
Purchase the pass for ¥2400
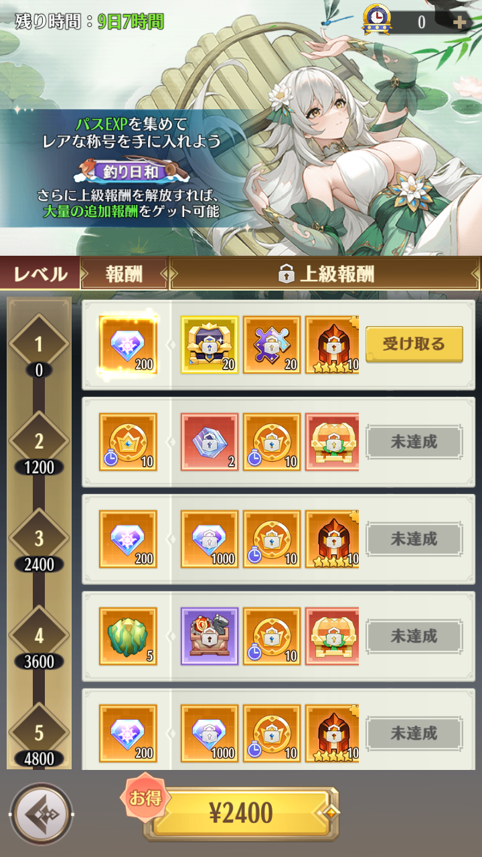pos(241,813)
